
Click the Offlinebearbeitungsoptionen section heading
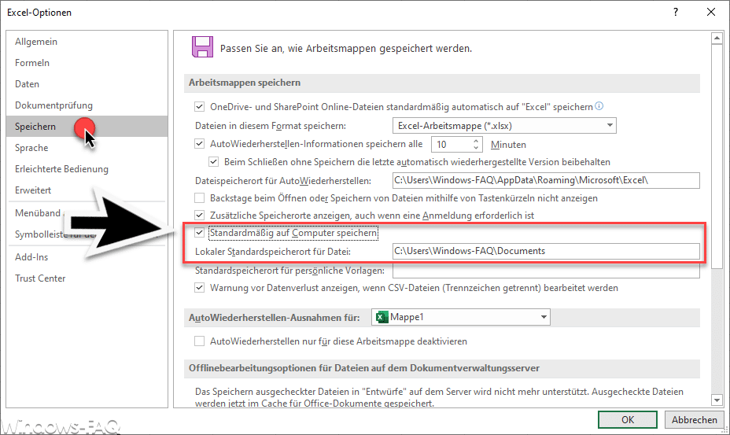[x=364, y=368]
